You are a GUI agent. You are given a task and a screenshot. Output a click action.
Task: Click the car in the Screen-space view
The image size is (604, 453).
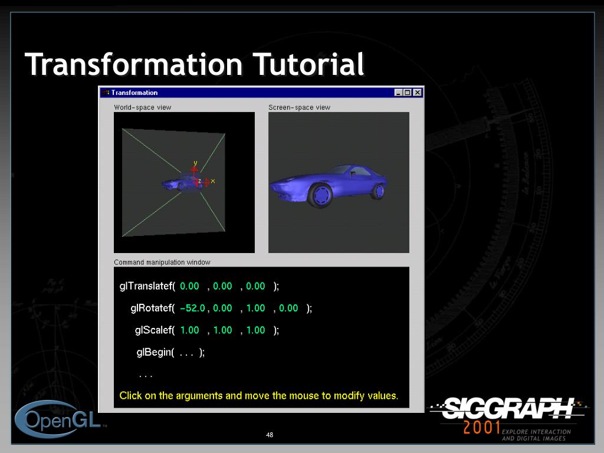(x=329, y=186)
